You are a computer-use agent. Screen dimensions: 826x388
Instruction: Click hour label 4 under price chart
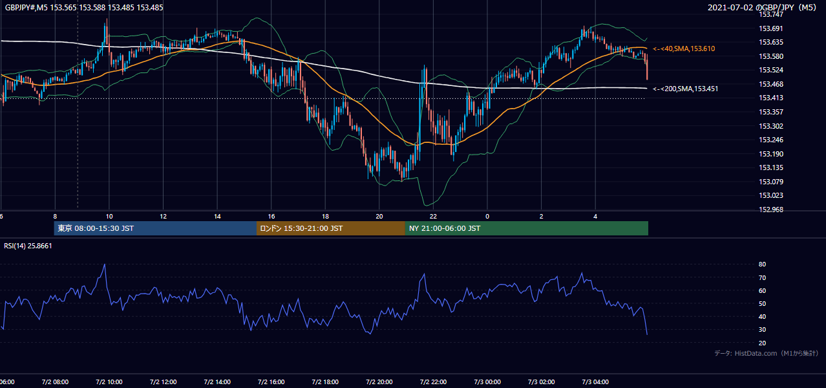pyautogui.click(x=596, y=217)
